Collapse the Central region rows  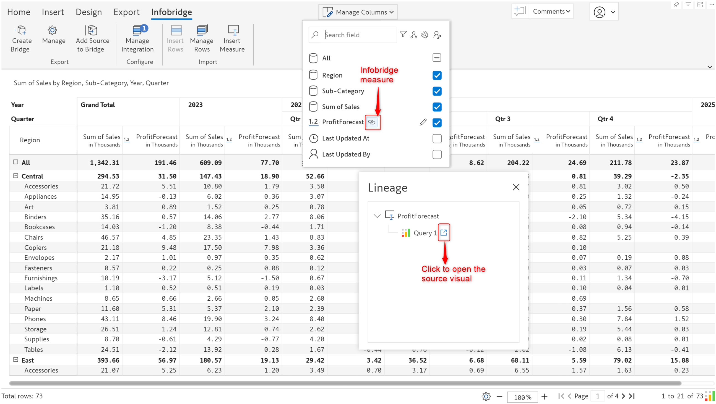(15, 176)
